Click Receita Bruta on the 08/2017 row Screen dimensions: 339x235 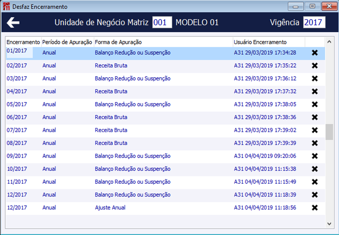(x=111, y=143)
